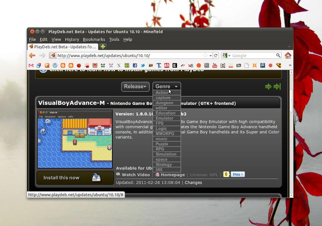This screenshot has height=226, width=322.
Task: Show more bookmarks with the chevron
Action: click(x=290, y=65)
